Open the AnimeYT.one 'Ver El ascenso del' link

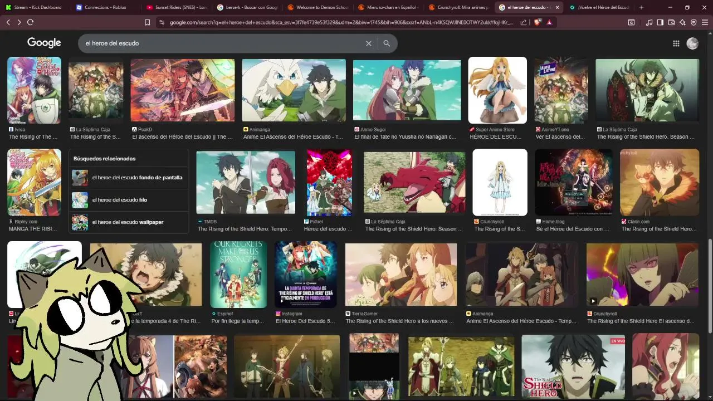[x=560, y=136]
